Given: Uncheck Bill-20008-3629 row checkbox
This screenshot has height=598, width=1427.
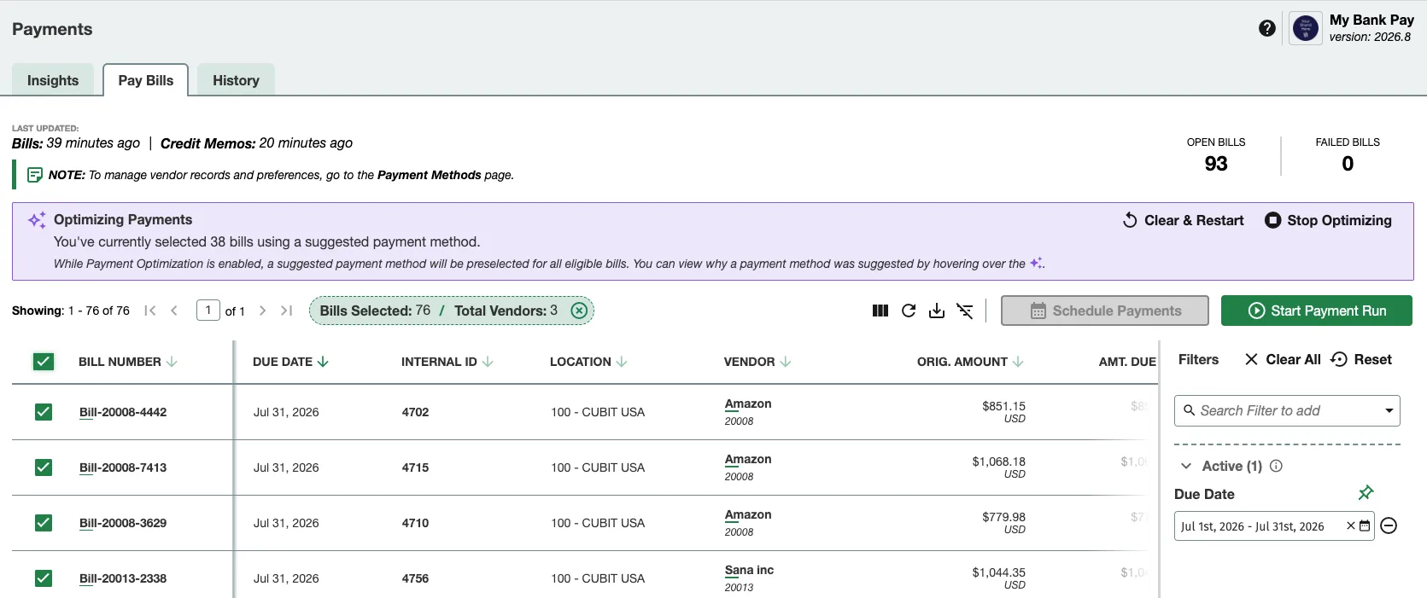Looking at the screenshot, I should (x=44, y=523).
